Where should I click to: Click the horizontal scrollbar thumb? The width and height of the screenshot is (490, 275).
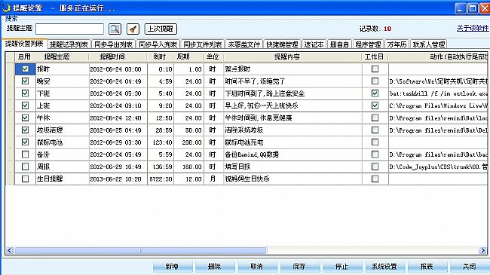tap(141, 250)
